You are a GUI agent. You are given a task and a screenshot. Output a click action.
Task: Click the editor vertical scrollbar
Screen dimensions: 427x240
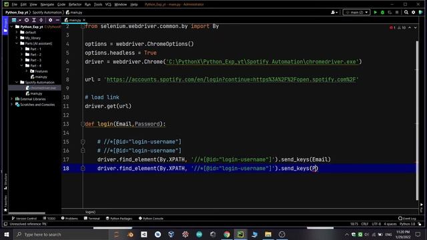tap(417, 120)
